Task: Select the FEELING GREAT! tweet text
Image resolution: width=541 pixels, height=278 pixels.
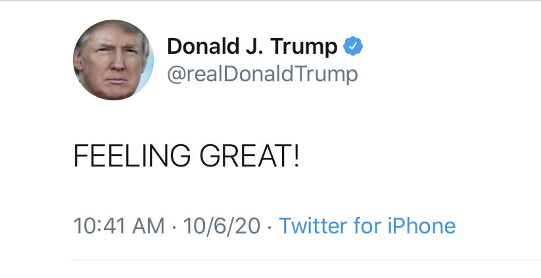Action: pos(186,157)
